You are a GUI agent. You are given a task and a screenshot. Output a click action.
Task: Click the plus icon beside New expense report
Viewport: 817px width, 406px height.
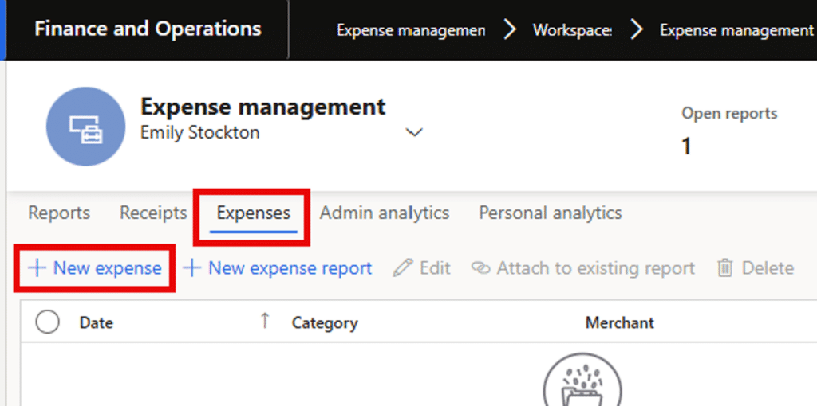(x=191, y=268)
